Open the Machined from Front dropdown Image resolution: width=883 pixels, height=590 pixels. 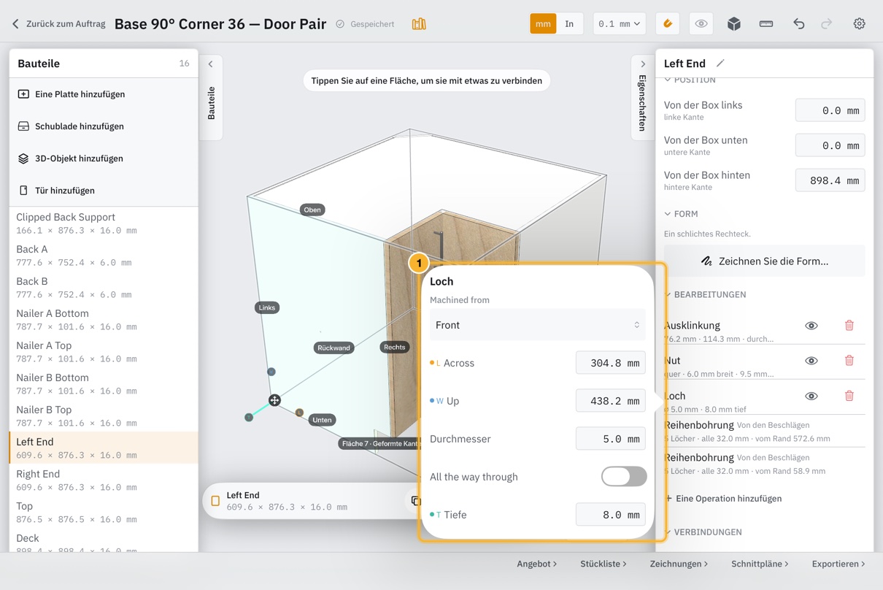pos(537,325)
